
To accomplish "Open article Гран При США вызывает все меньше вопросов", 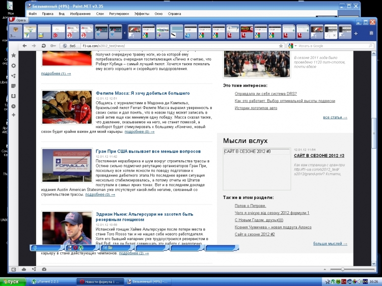I will (148, 151).
